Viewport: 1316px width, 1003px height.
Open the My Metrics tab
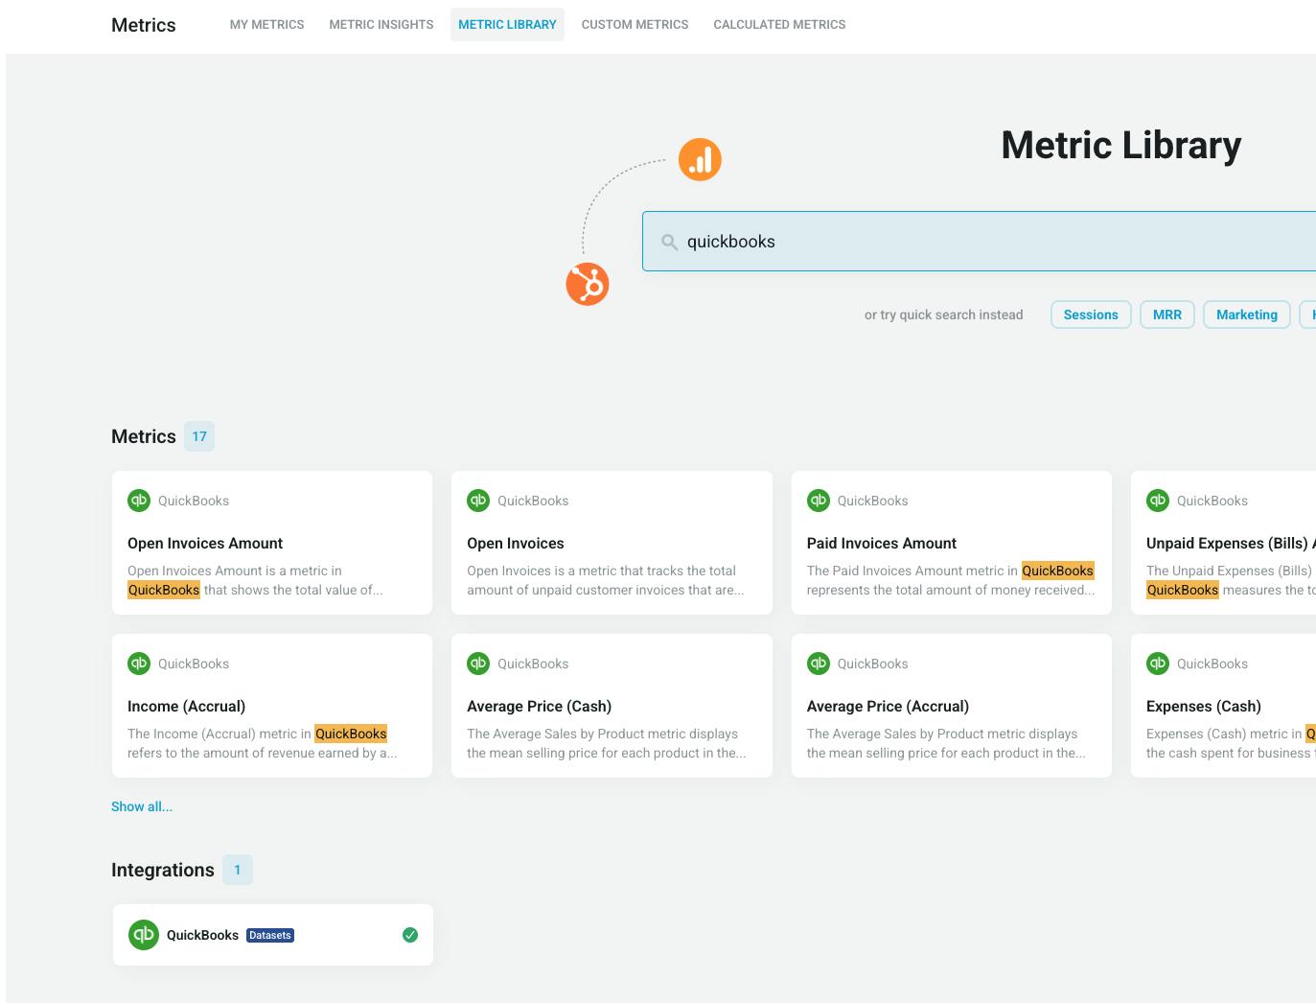266,25
